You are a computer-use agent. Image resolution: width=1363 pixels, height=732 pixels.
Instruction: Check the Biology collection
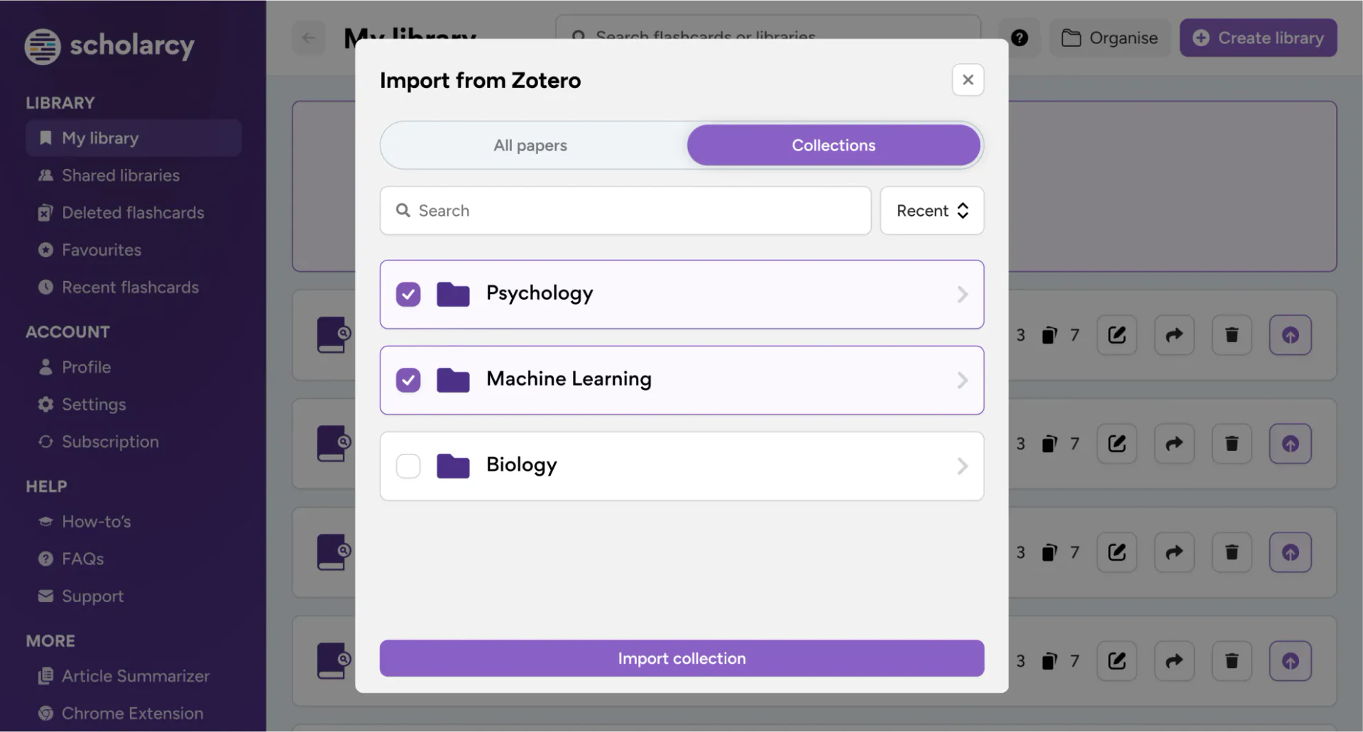click(x=408, y=466)
